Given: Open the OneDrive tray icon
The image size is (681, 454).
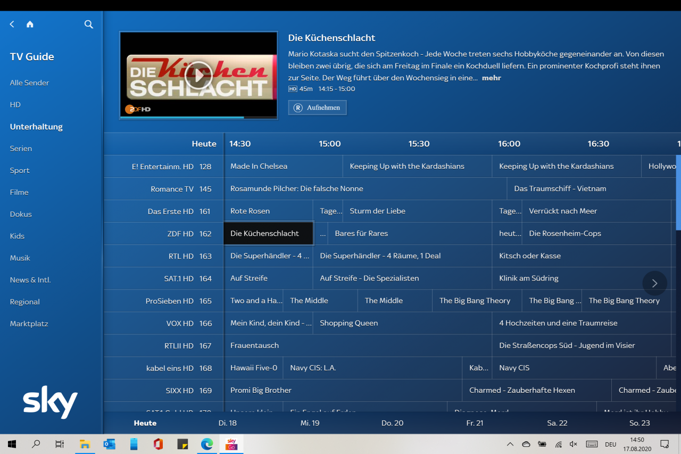Looking at the screenshot, I should point(526,444).
